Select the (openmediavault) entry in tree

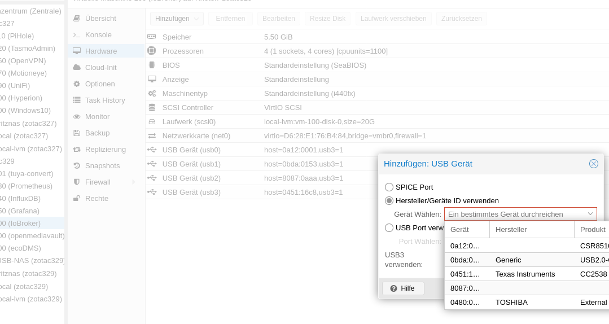[32, 236]
